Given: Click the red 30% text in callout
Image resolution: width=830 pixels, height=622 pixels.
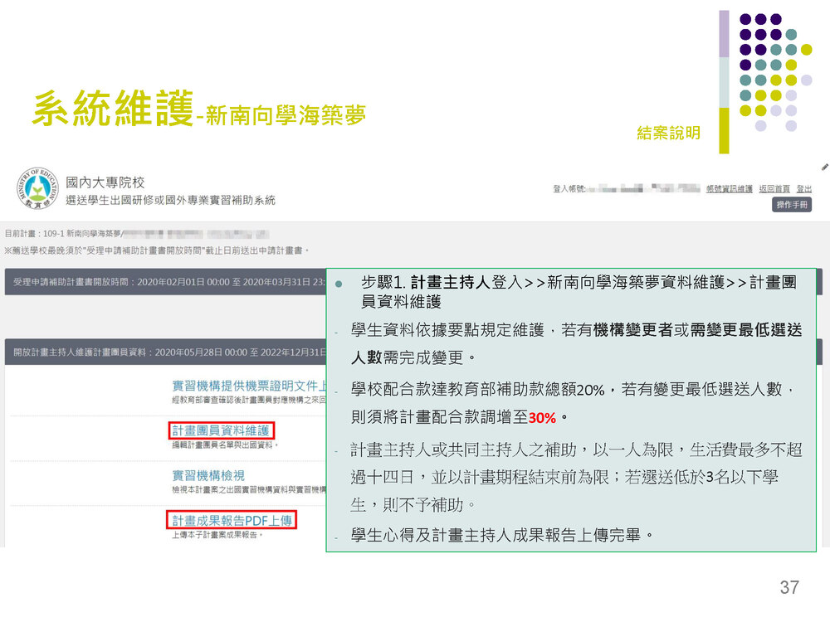Looking at the screenshot, I should (x=542, y=416).
